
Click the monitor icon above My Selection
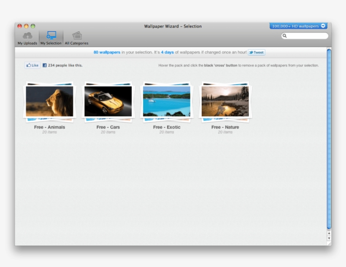click(51, 35)
